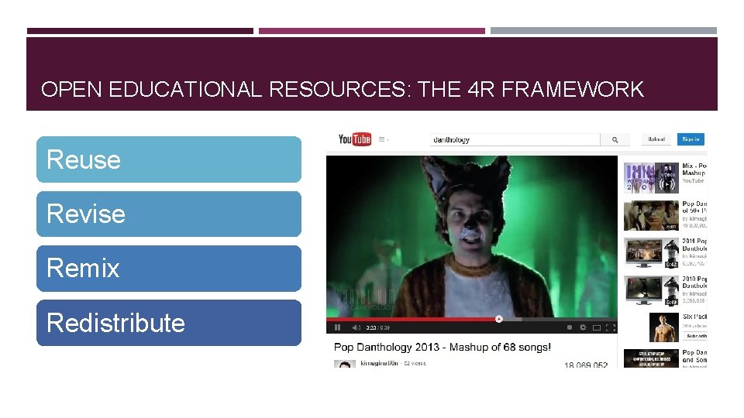Screen dimensions: 744x418
Task: Click the unplayed gray part of progress bar
Action: pos(570,319)
